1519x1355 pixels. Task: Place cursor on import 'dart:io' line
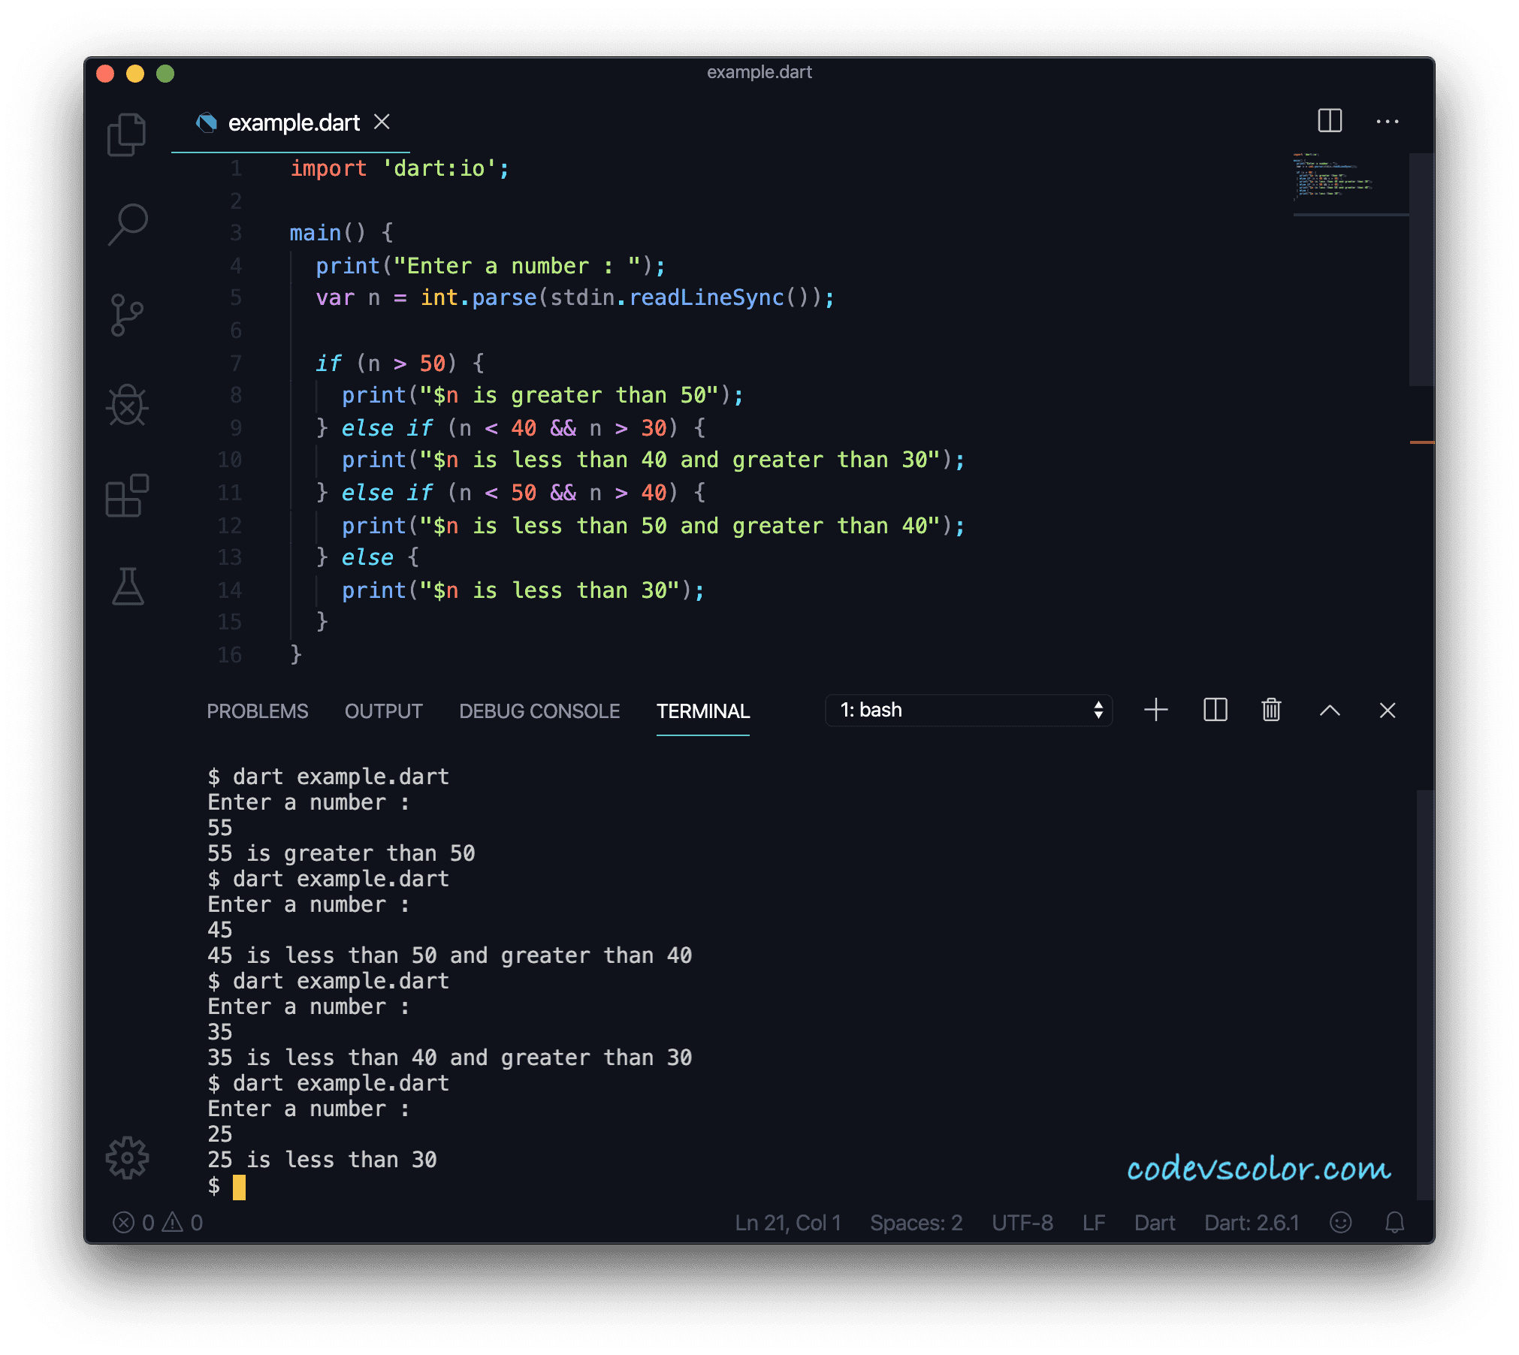coord(400,168)
